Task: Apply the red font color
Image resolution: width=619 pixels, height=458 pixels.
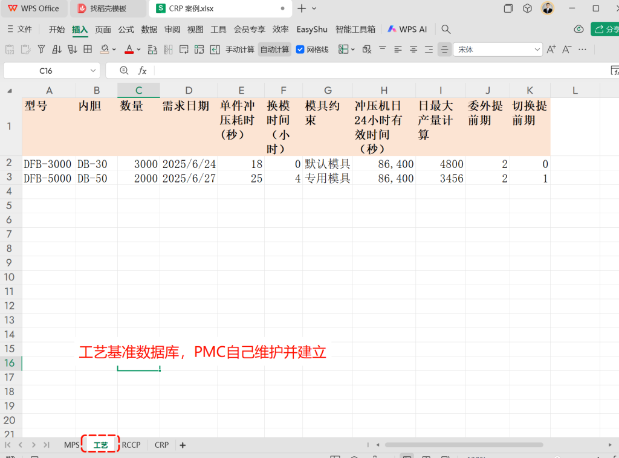Action: tap(129, 50)
